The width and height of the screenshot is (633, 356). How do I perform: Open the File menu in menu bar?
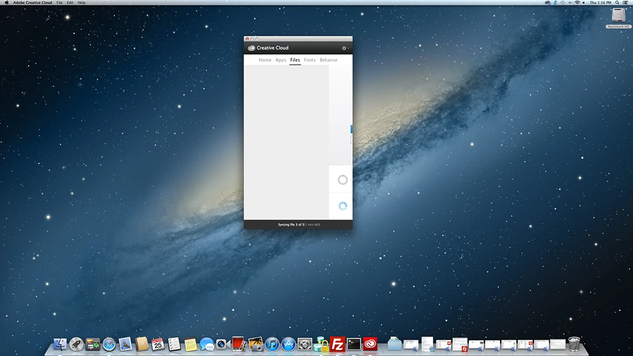(60, 3)
